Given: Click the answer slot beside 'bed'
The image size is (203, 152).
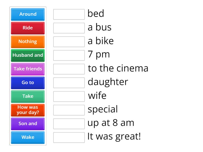Looking at the screenshot, I should (x=69, y=14).
